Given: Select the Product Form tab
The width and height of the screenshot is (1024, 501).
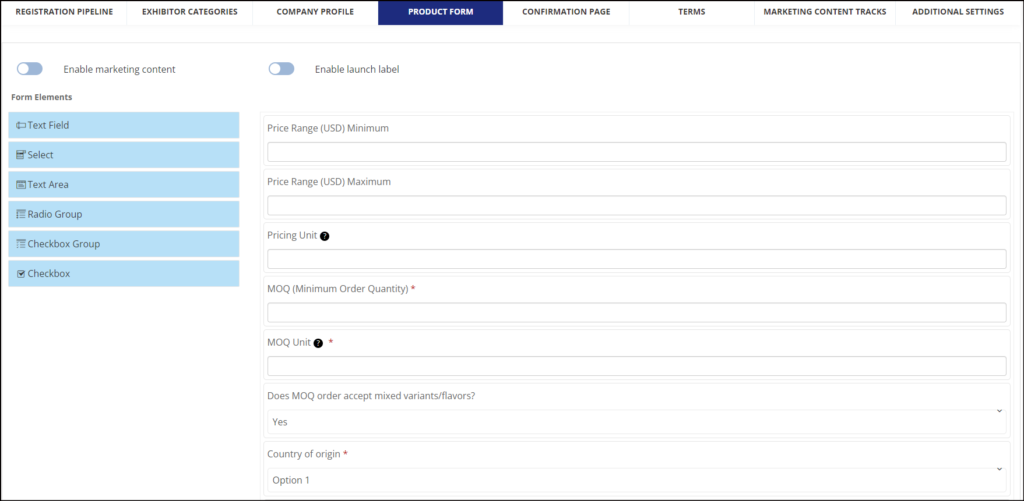Looking at the screenshot, I should [441, 12].
